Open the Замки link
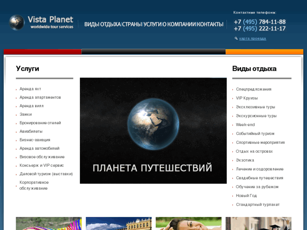The height and width of the screenshot is (230, 307). click(x=25, y=114)
